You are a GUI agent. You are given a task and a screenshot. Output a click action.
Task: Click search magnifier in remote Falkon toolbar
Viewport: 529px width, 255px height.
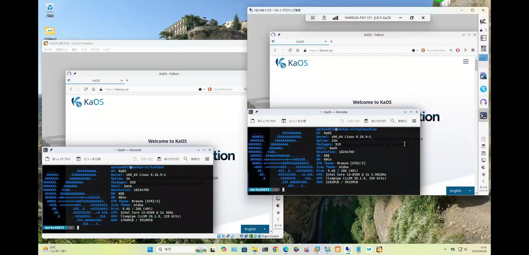point(451,50)
